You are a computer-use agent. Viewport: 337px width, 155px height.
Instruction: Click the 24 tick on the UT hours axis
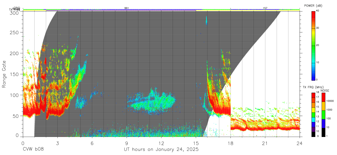[300, 143]
